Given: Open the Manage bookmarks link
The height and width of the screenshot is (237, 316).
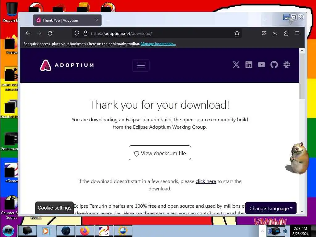Looking at the screenshot, I should (x=158, y=44).
